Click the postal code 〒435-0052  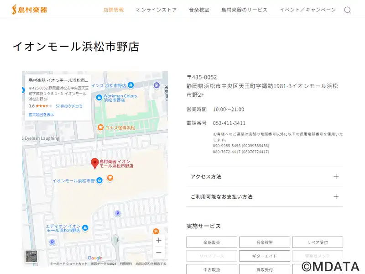pyautogui.click(x=202, y=77)
